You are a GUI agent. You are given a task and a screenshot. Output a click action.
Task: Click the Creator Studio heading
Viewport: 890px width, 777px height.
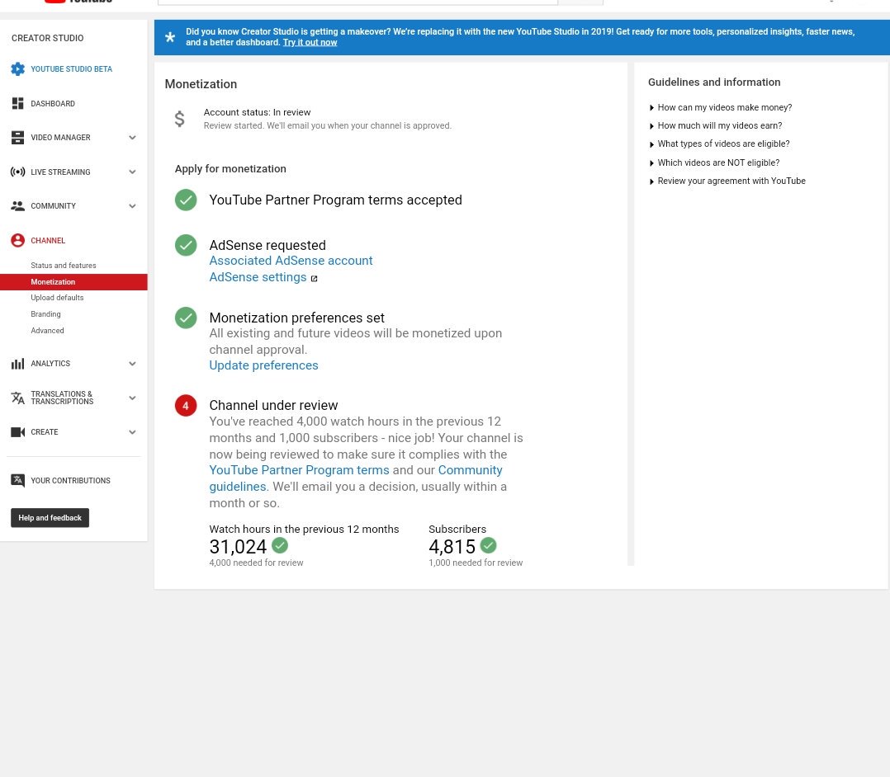click(x=48, y=38)
